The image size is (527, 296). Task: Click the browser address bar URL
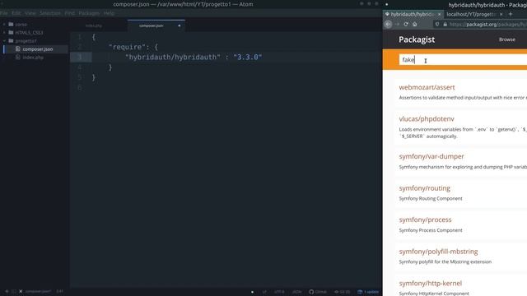point(487,24)
